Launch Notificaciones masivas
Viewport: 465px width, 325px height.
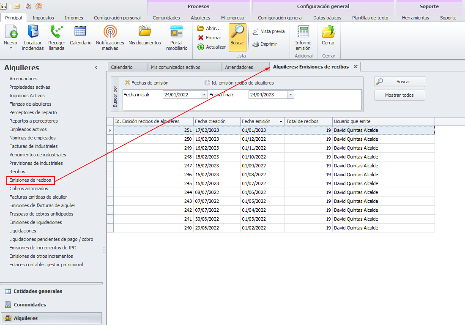[x=110, y=32]
